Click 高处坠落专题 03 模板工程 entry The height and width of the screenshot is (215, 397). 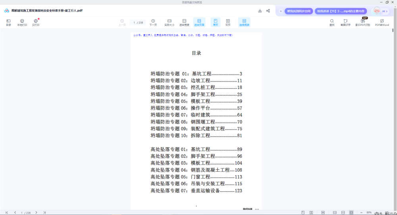(196, 163)
